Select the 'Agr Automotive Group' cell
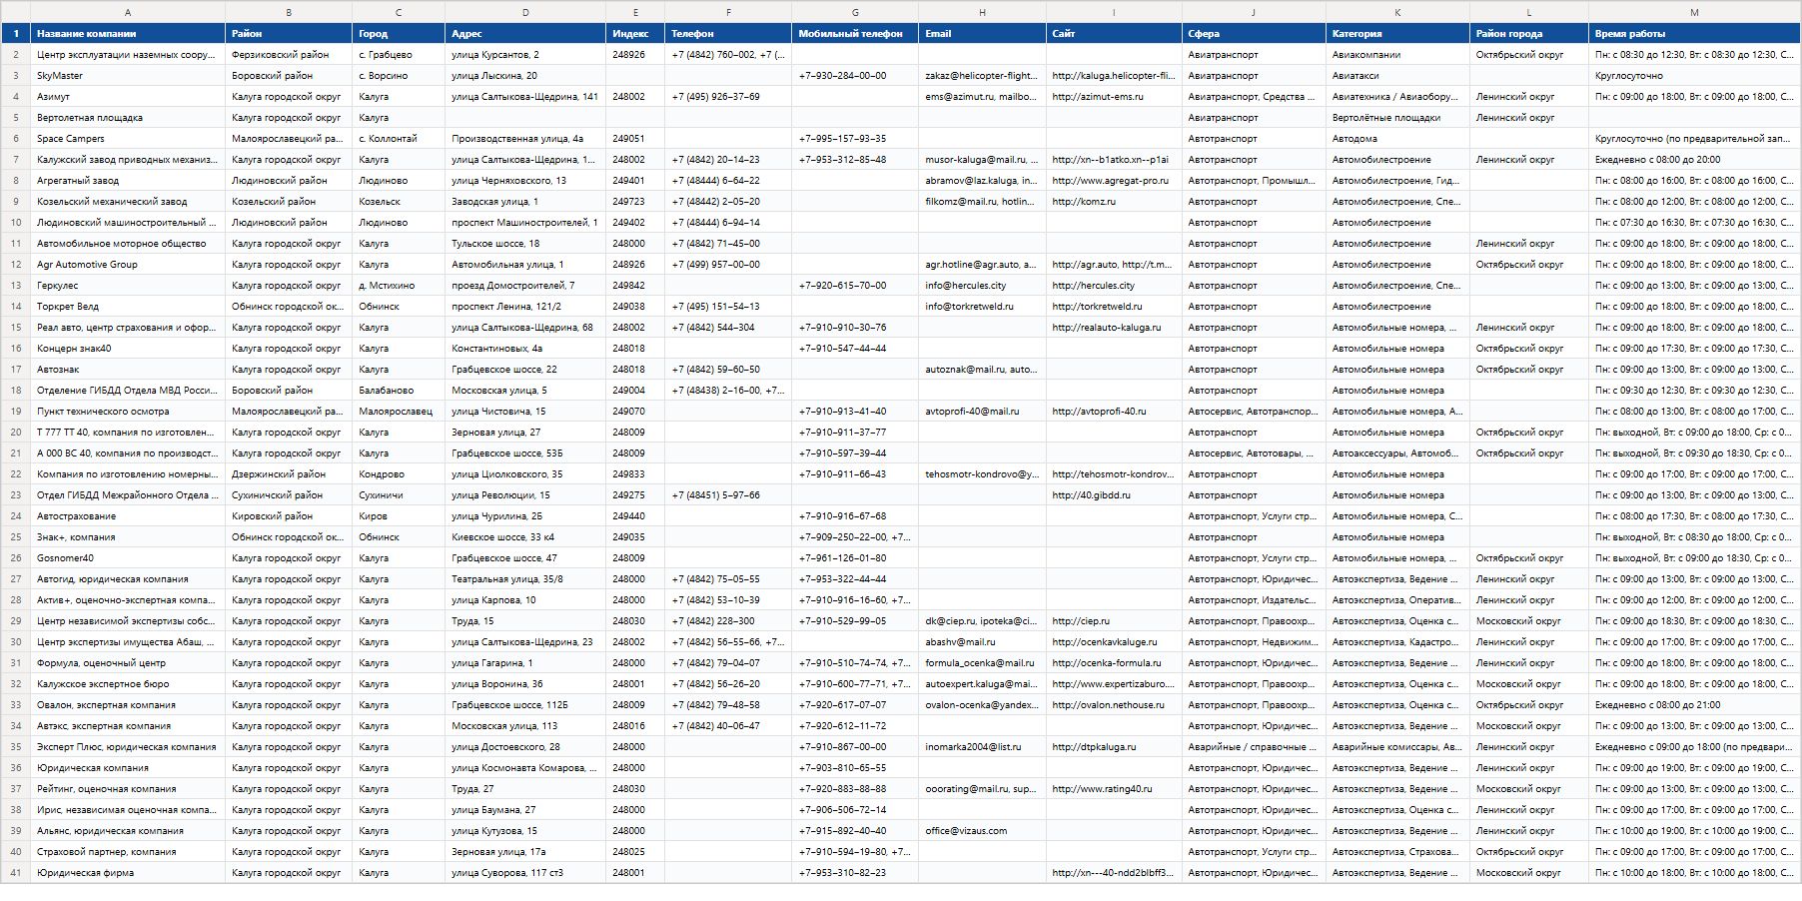This screenshot has height=901, width=1802. pyautogui.click(x=128, y=265)
